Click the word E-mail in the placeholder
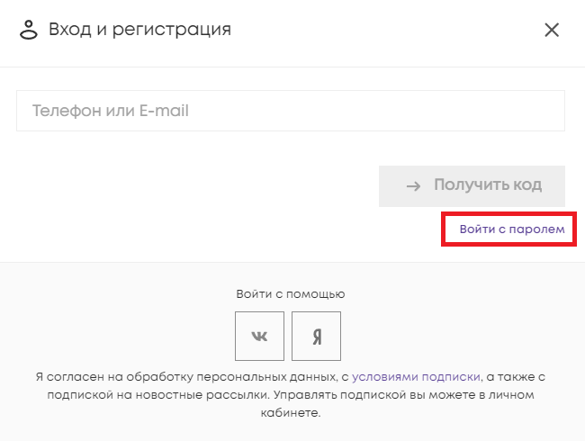This screenshot has height=441, width=585. pyautogui.click(x=161, y=112)
